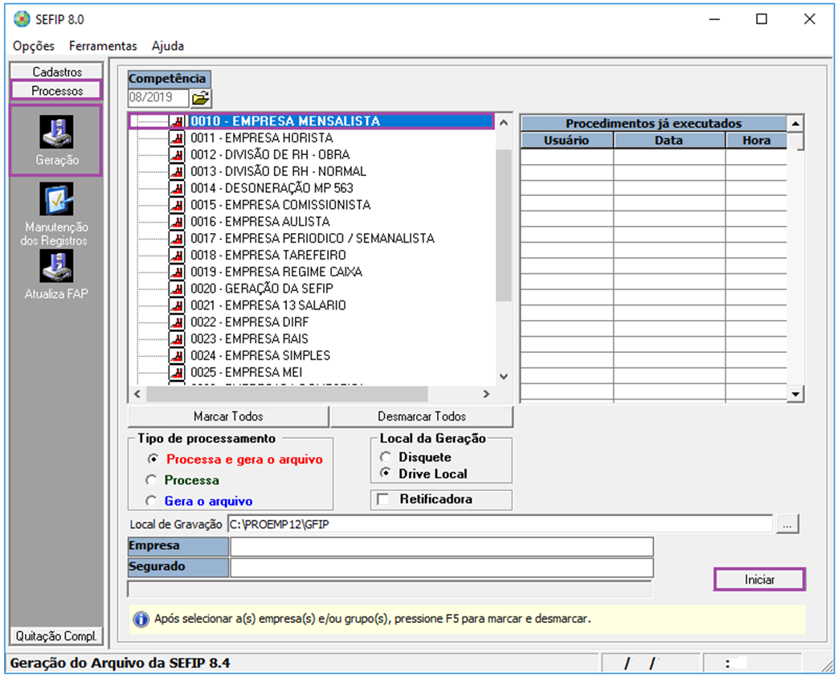838x676 pixels.
Task: Choose the Gera o arquivo radio option
Action: coord(151,501)
